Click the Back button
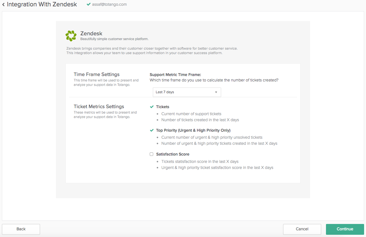Screen dimensions: 366x237 point(21,229)
